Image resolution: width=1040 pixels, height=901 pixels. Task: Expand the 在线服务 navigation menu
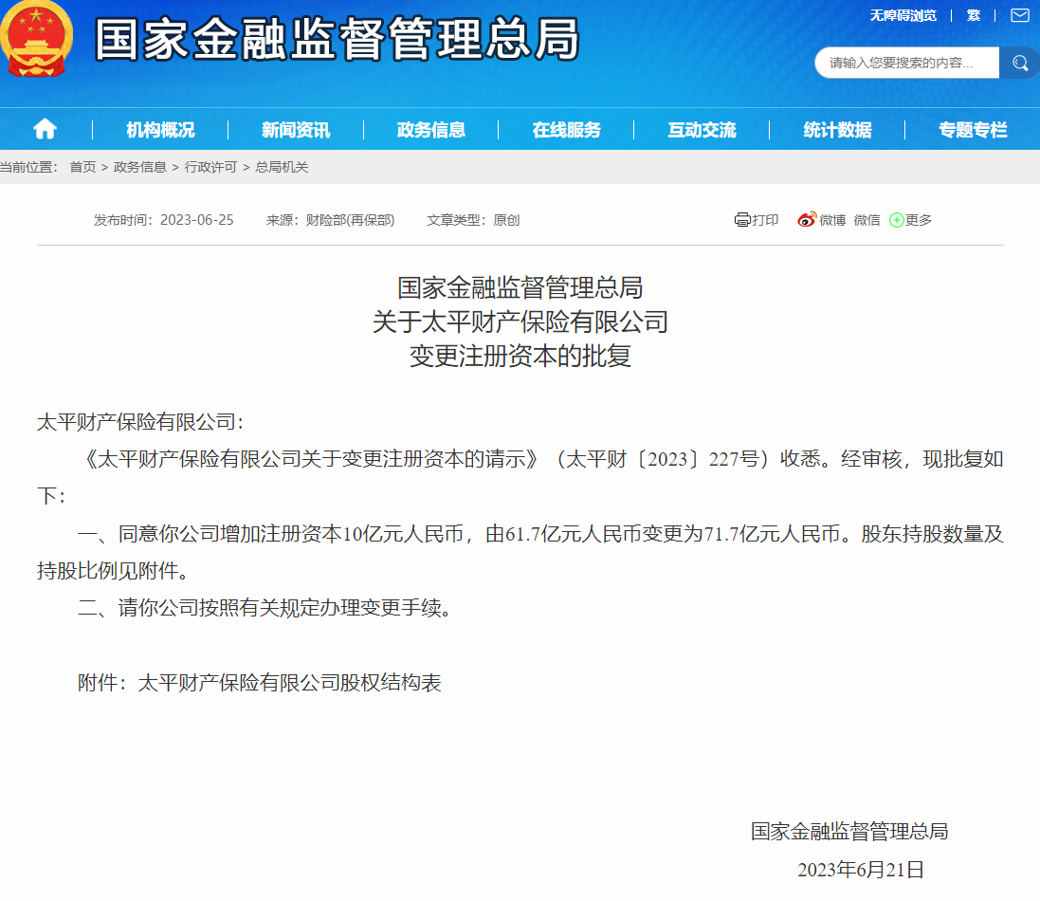pos(567,130)
